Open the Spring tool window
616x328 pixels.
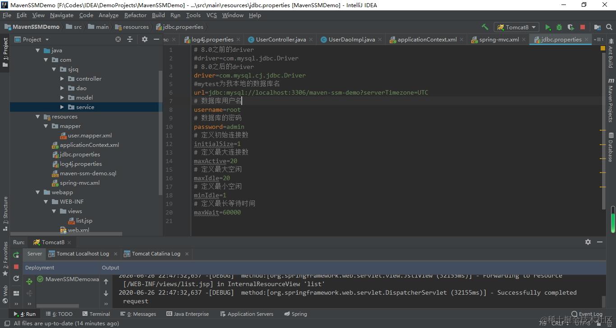click(296, 314)
